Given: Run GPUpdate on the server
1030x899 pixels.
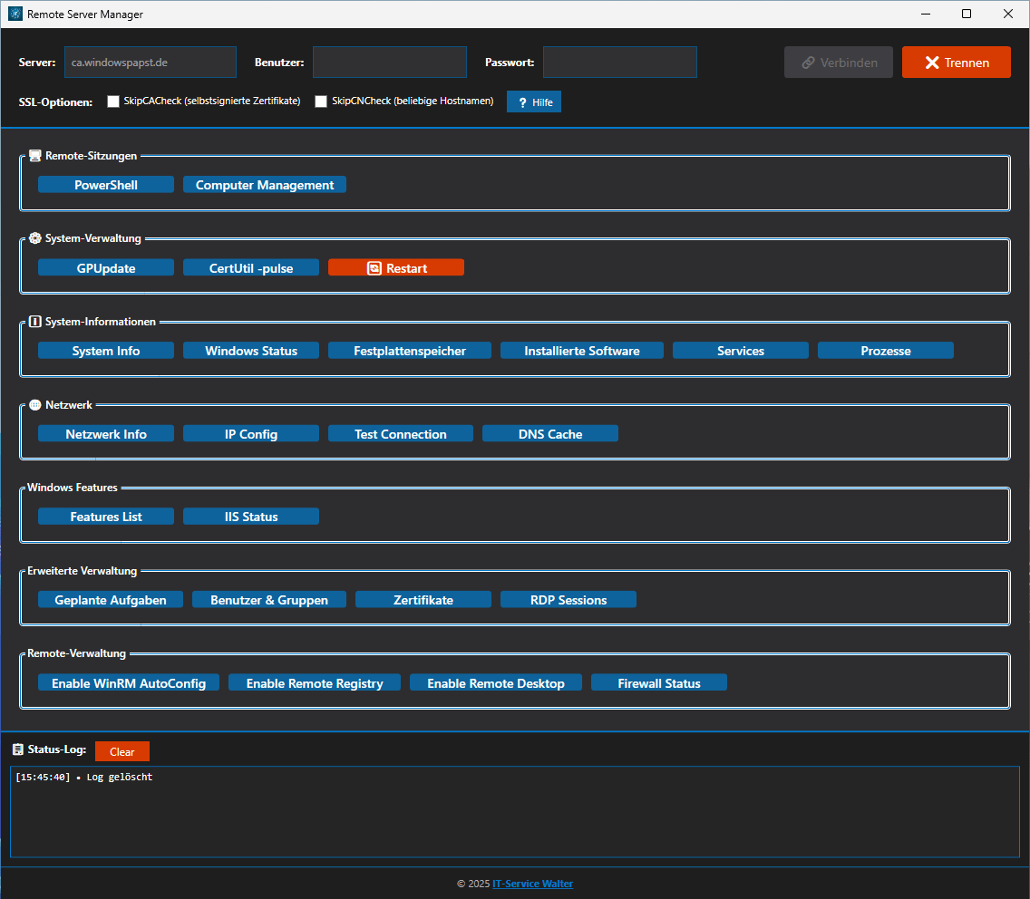Looking at the screenshot, I should point(106,268).
